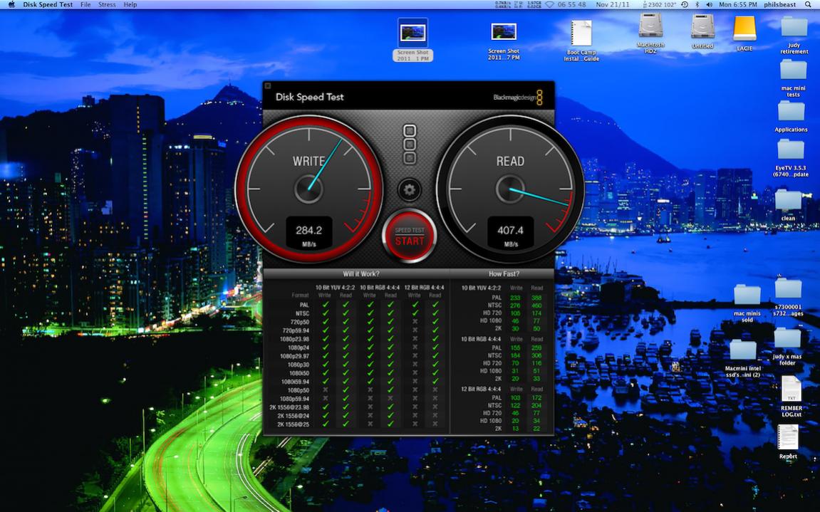Click the volume icon in menu bar

709,4
